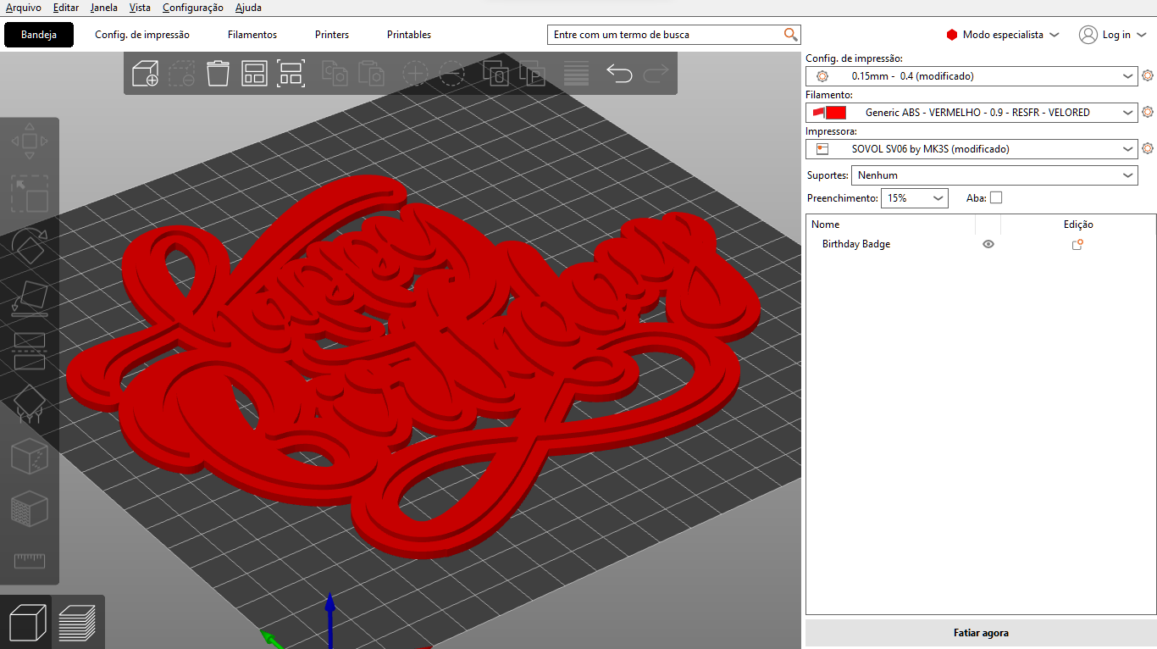Click the red filament color swatch
Screen dimensions: 1157x649
(x=836, y=113)
